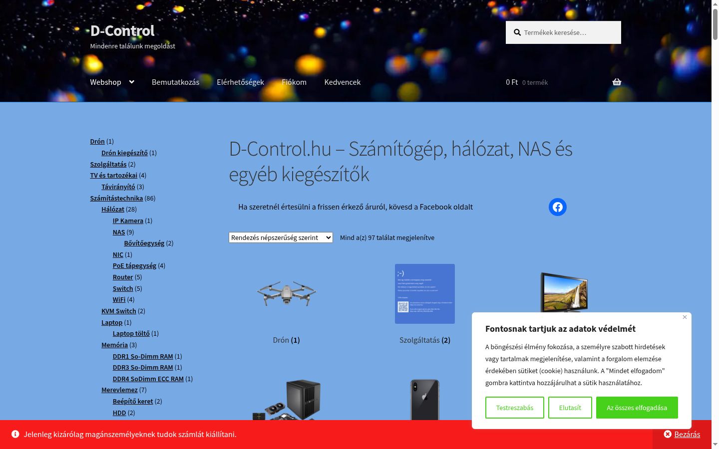Open Bővítőegység sidebar category
The height and width of the screenshot is (449, 719).
pyautogui.click(x=144, y=243)
